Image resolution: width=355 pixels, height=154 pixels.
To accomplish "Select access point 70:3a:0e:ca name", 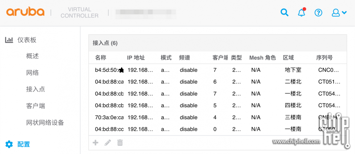I will 109,117.
